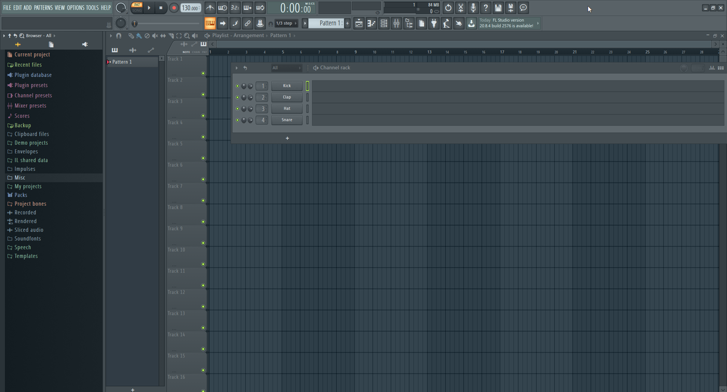727x392 pixels.
Task: Open the Kick channel button
Action: [287, 86]
